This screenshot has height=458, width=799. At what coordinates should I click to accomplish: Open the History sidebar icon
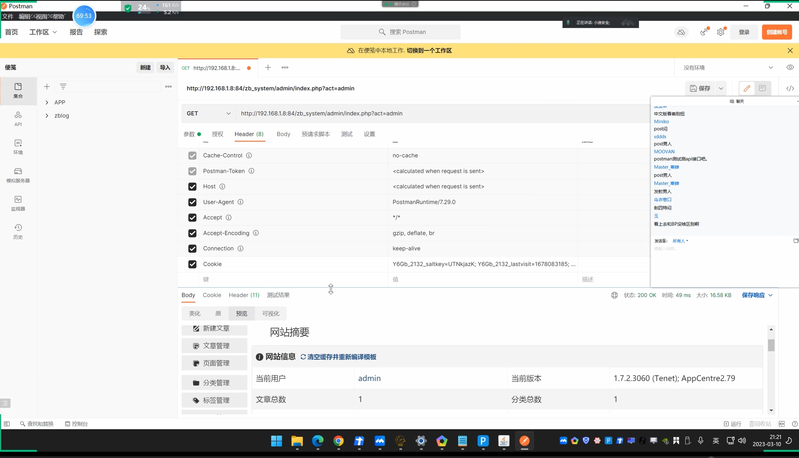pyautogui.click(x=18, y=231)
